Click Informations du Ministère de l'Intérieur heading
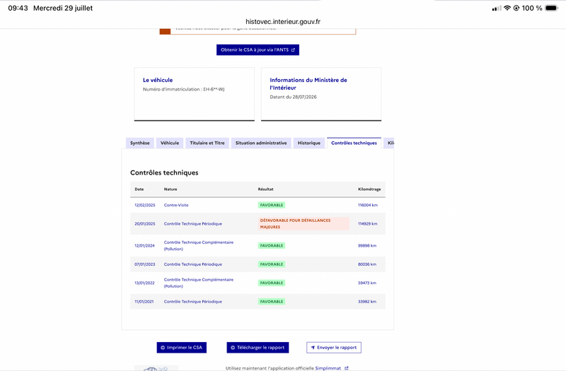This screenshot has height=371, width=566. pyautogui.click(x=308, y=83)
